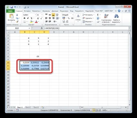Click the Percent Style icon

69,18
